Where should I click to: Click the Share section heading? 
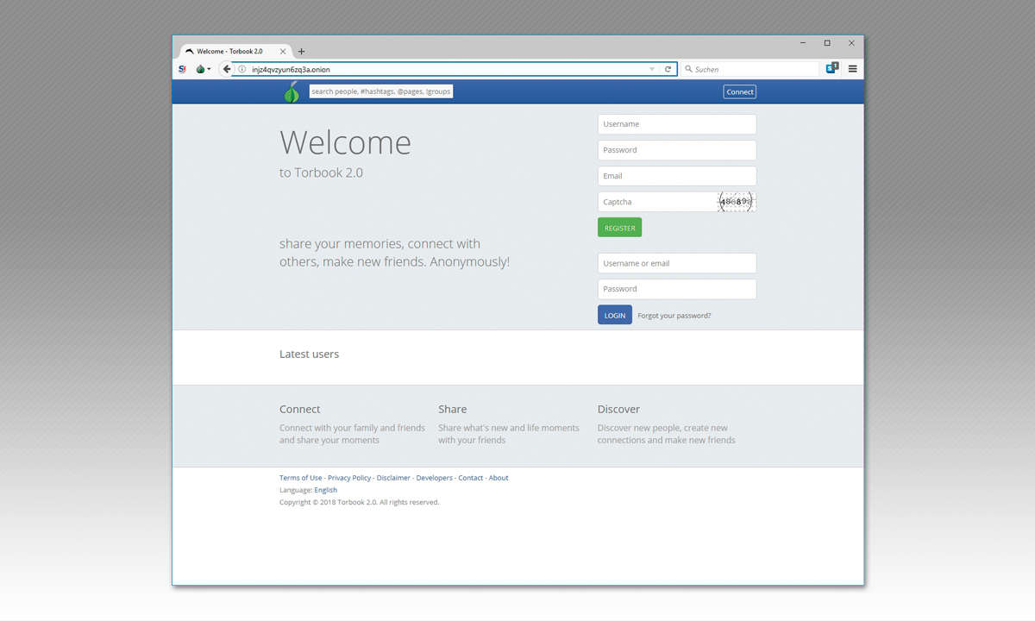pos(452,410)
